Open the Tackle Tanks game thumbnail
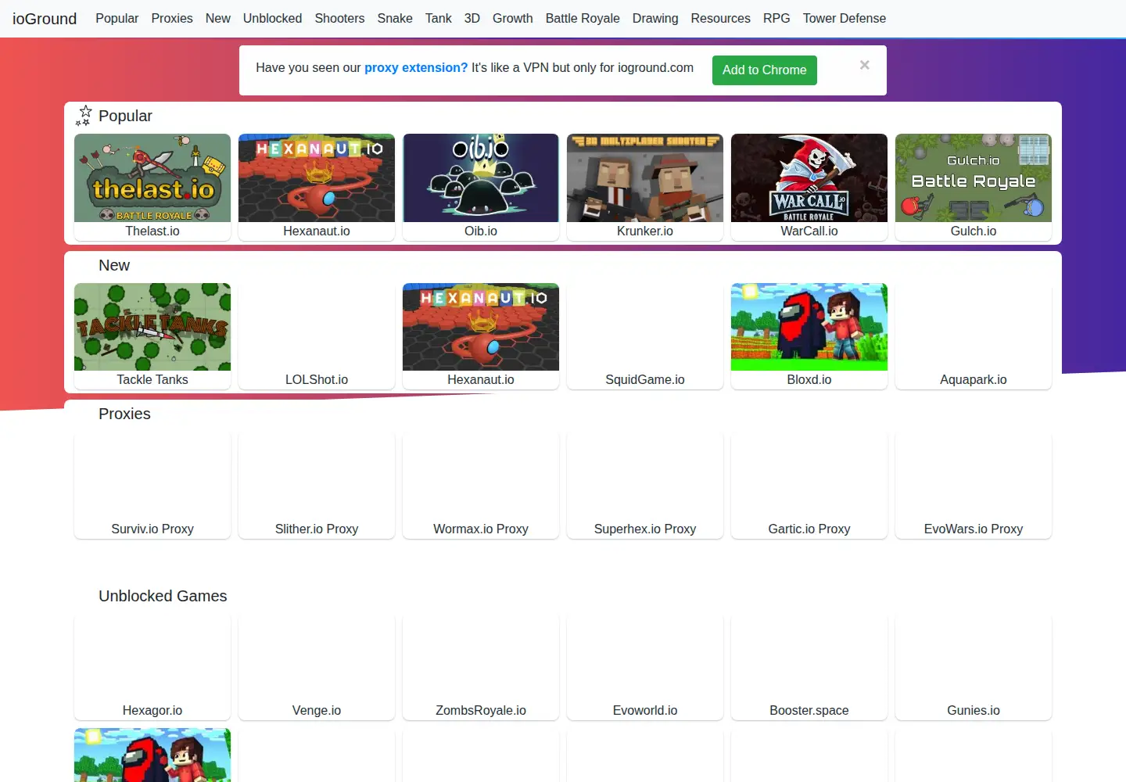This screenshot has width=1126, height=782. [152, 327]
